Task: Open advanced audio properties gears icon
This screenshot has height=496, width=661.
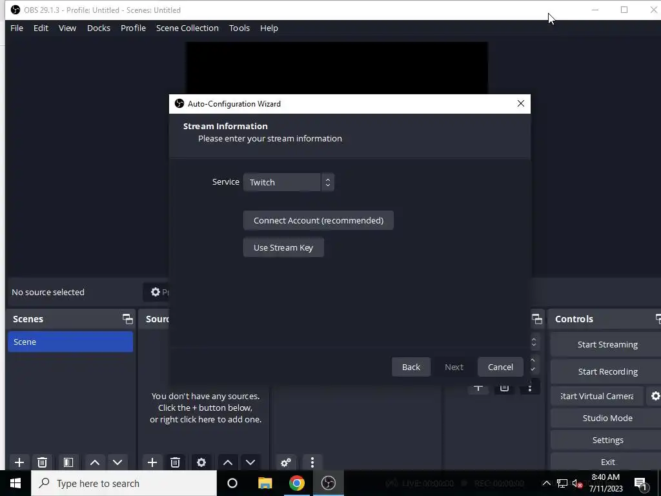Action: tap(286, 462)
